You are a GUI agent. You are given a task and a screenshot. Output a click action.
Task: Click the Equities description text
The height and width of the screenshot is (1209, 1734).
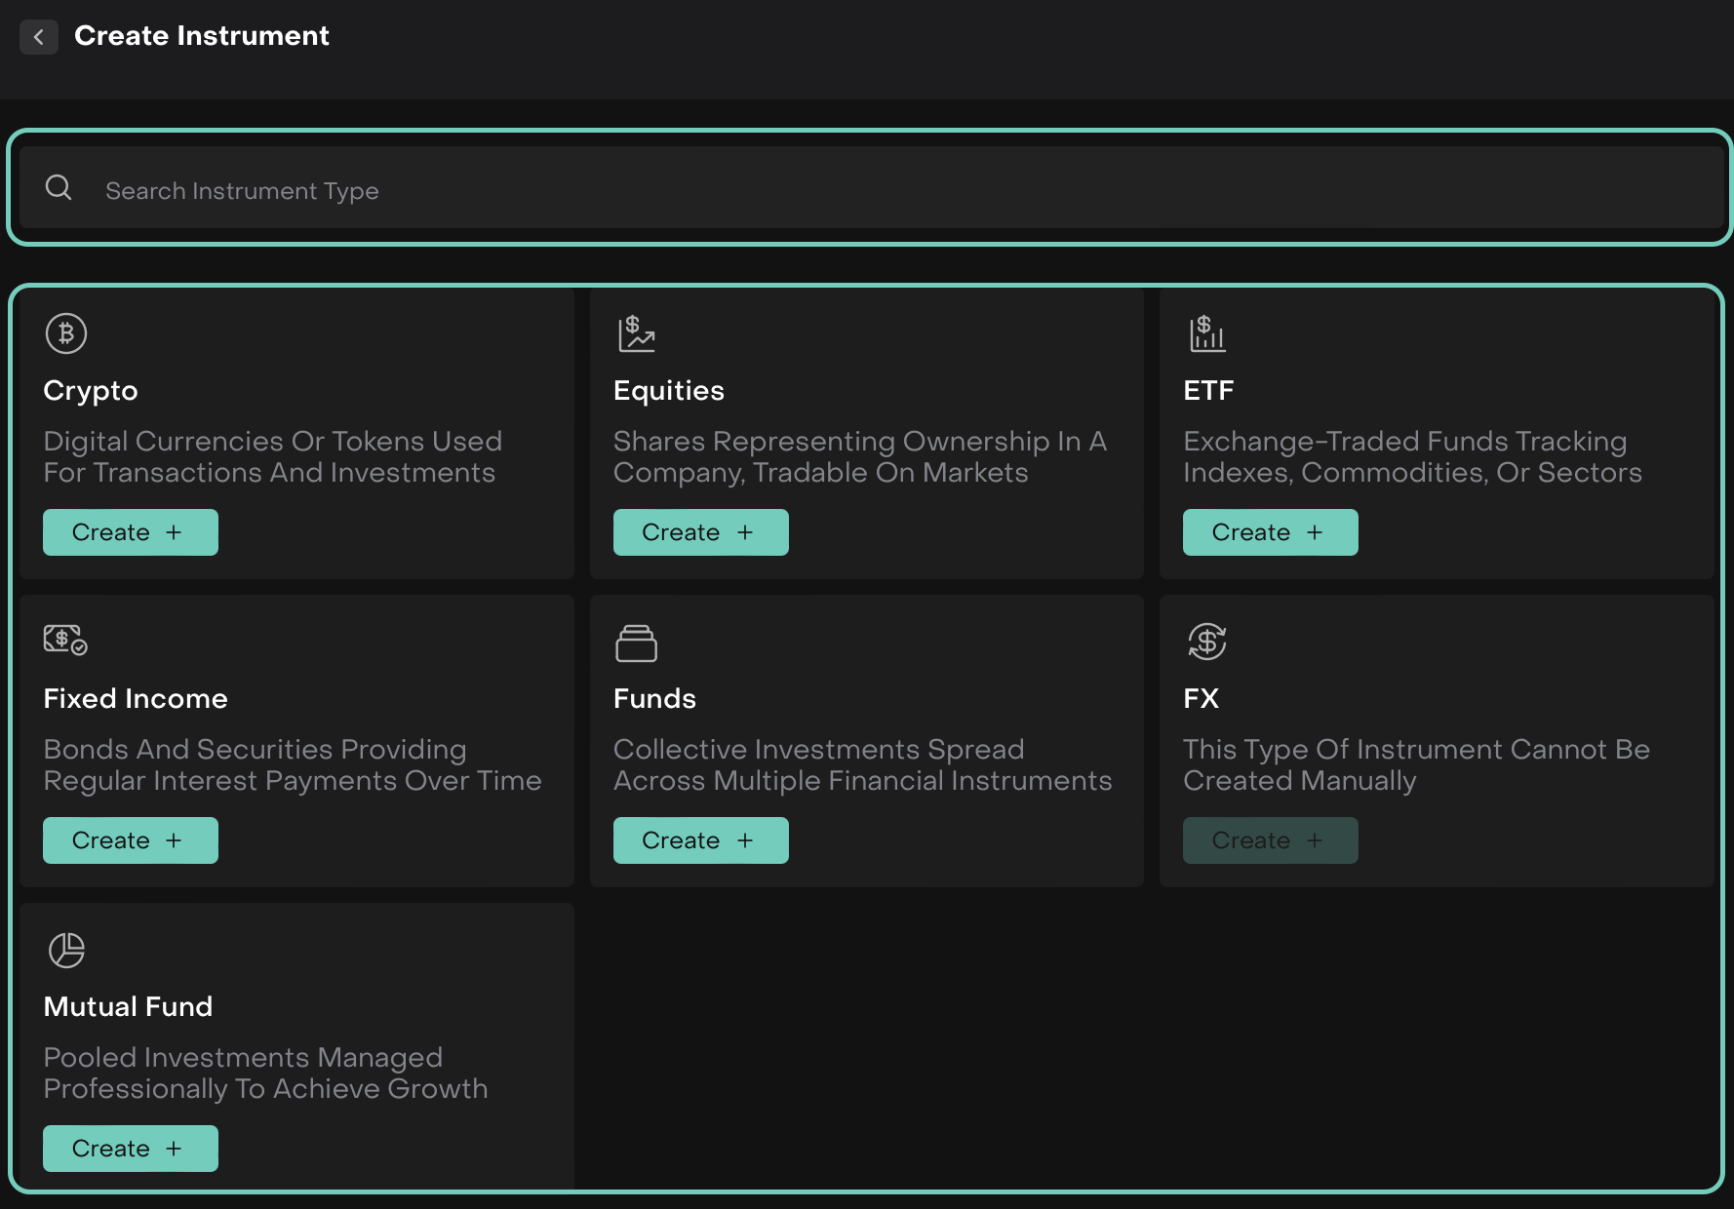point(858,457)
